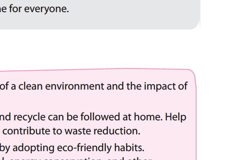The height and width of the screenshot is (160, 248).
Task: Click the word "everyone" in the gray box
Action: [46, 9]
